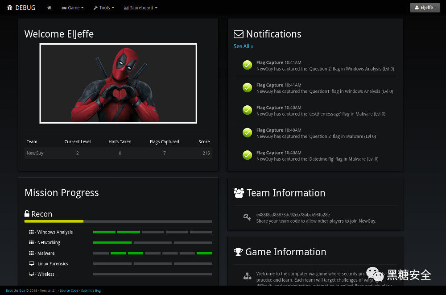
Task: Click the Windows Analysis progress bar
Action: pos(153,232)
